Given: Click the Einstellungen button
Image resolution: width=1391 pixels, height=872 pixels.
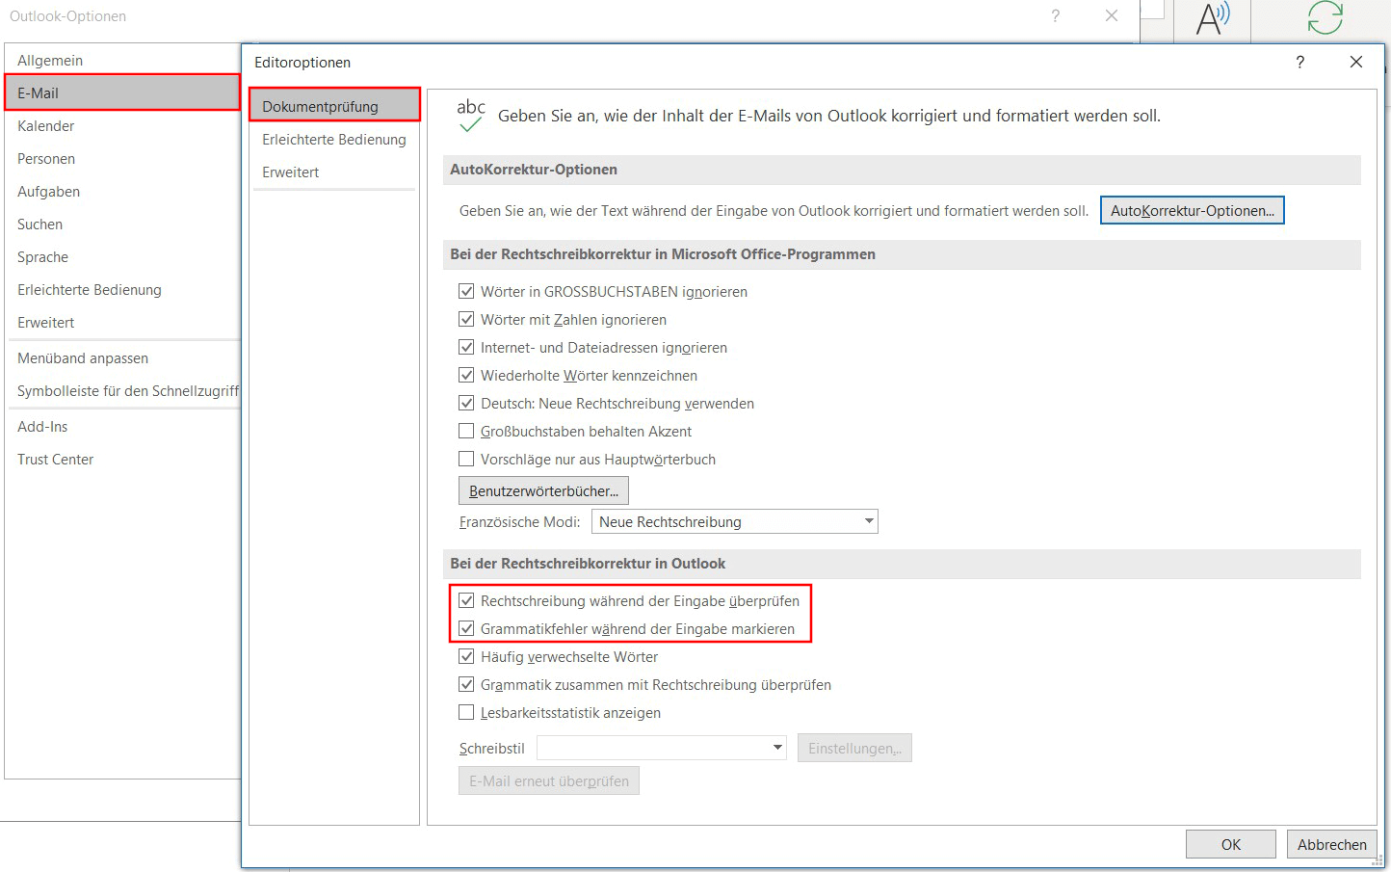Looking at the screenshot, I should (854, 748).
